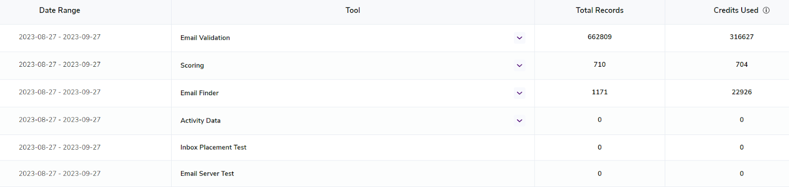Expand the Scoring row chevron
This screenshot has width=789, height=187.
[519, 65]
